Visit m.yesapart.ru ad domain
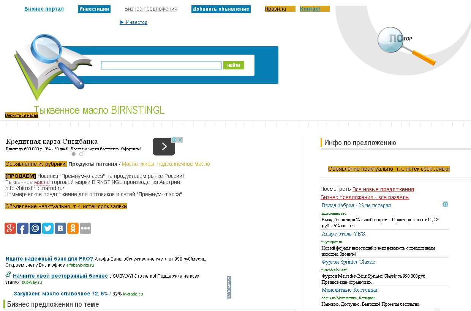Screen dimensions: 471x311 click(332, 242)
